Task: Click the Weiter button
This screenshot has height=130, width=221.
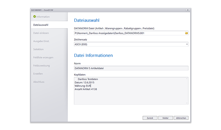Action: [166, 118]
